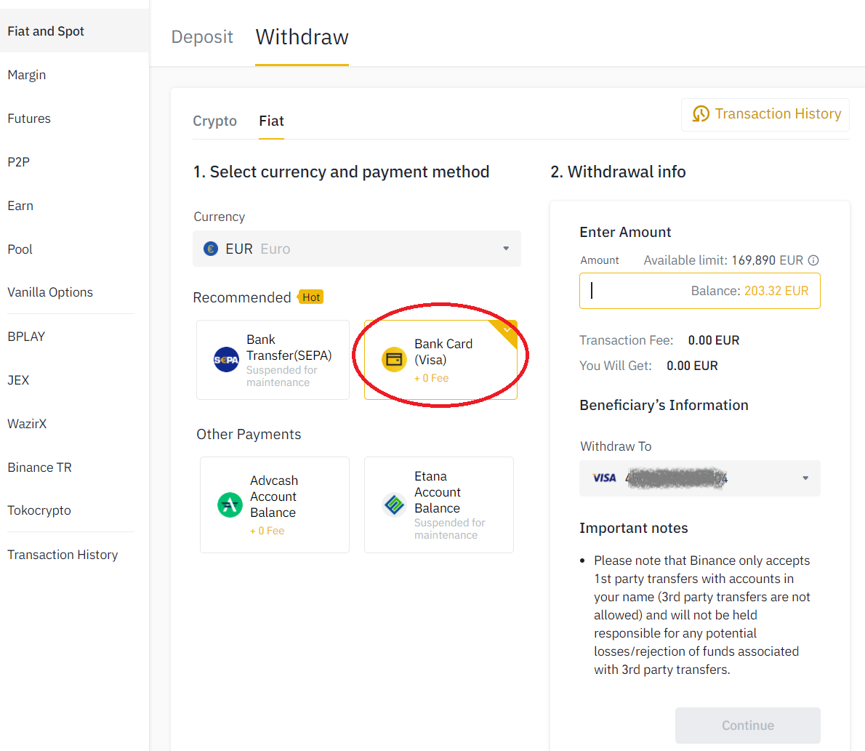This screenshot has width=865, height=751.
Task: Open Fiat and Spot in sidebar
Action: pyautogui.click(x=74, y=31)
